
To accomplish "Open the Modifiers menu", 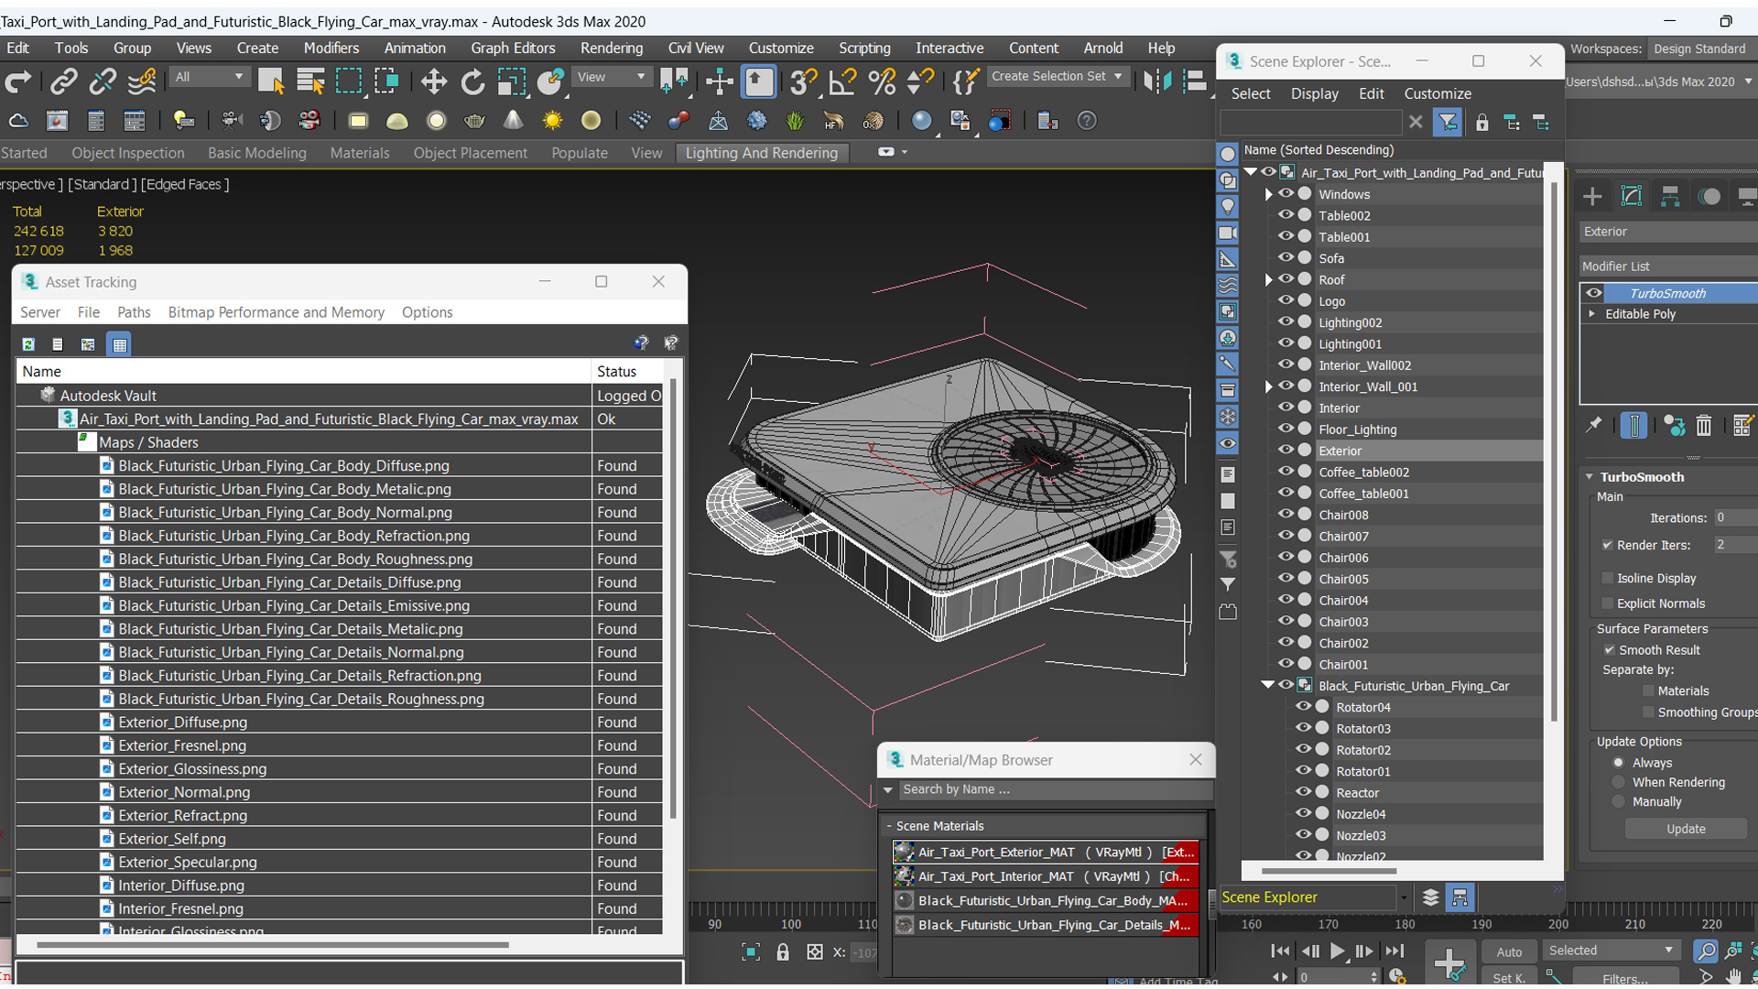I will point(331,48).
